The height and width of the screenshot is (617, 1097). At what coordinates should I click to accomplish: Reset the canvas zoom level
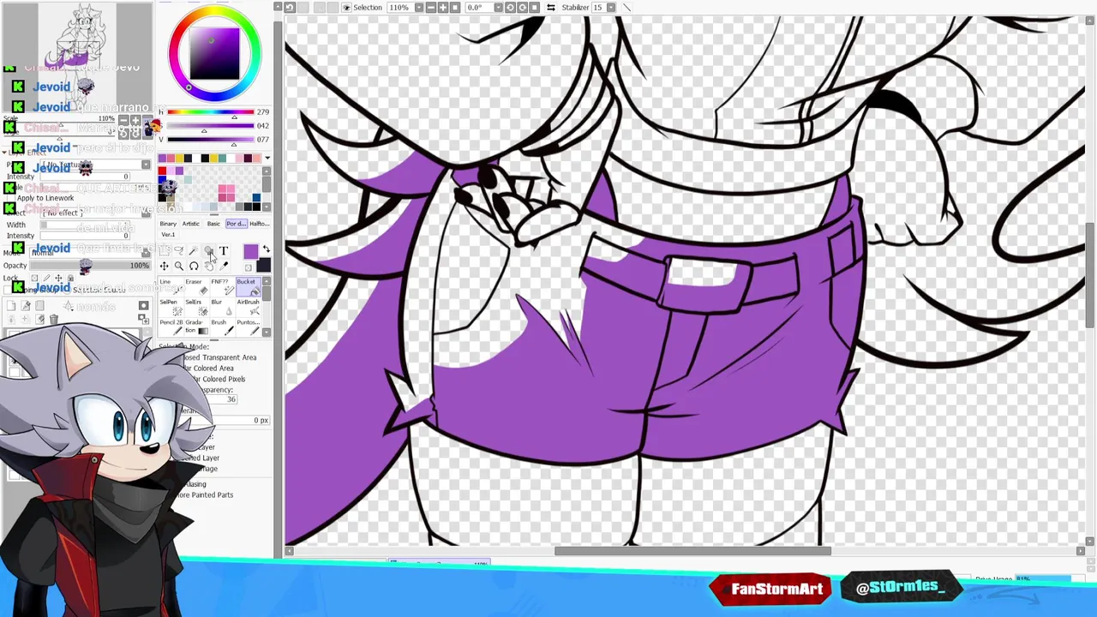(455, 7)
